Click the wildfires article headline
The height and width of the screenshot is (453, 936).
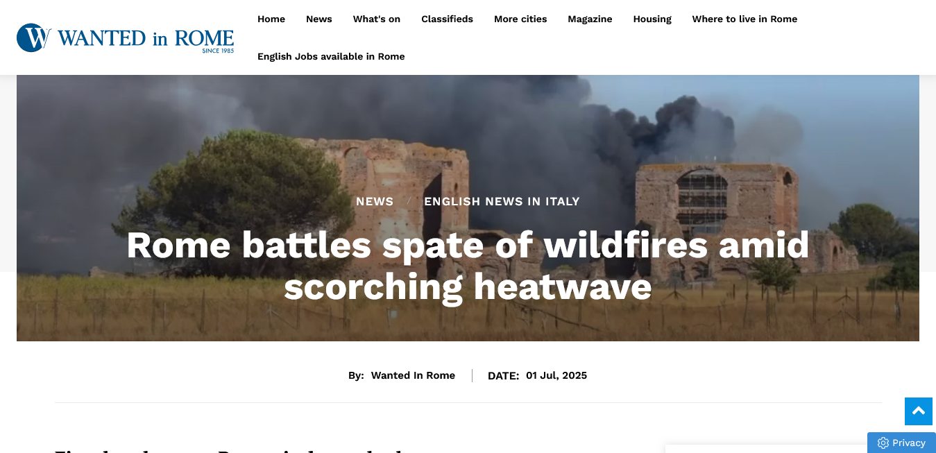[x=468, y=266]
